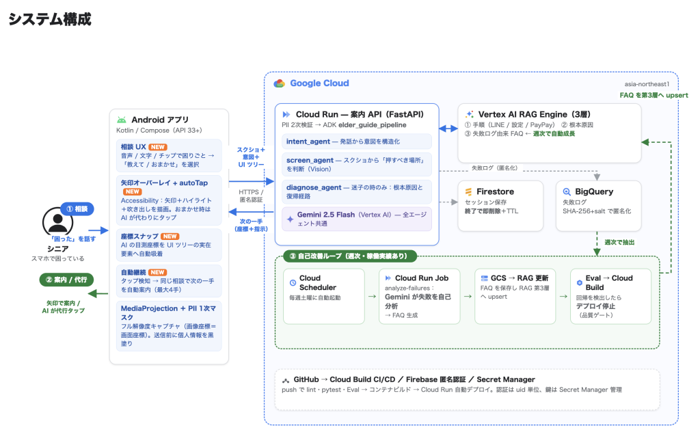Click NEW badge beside 相談 UX
Image resolution: width=700 pixels, height=443 pixels.
(158, 147)
